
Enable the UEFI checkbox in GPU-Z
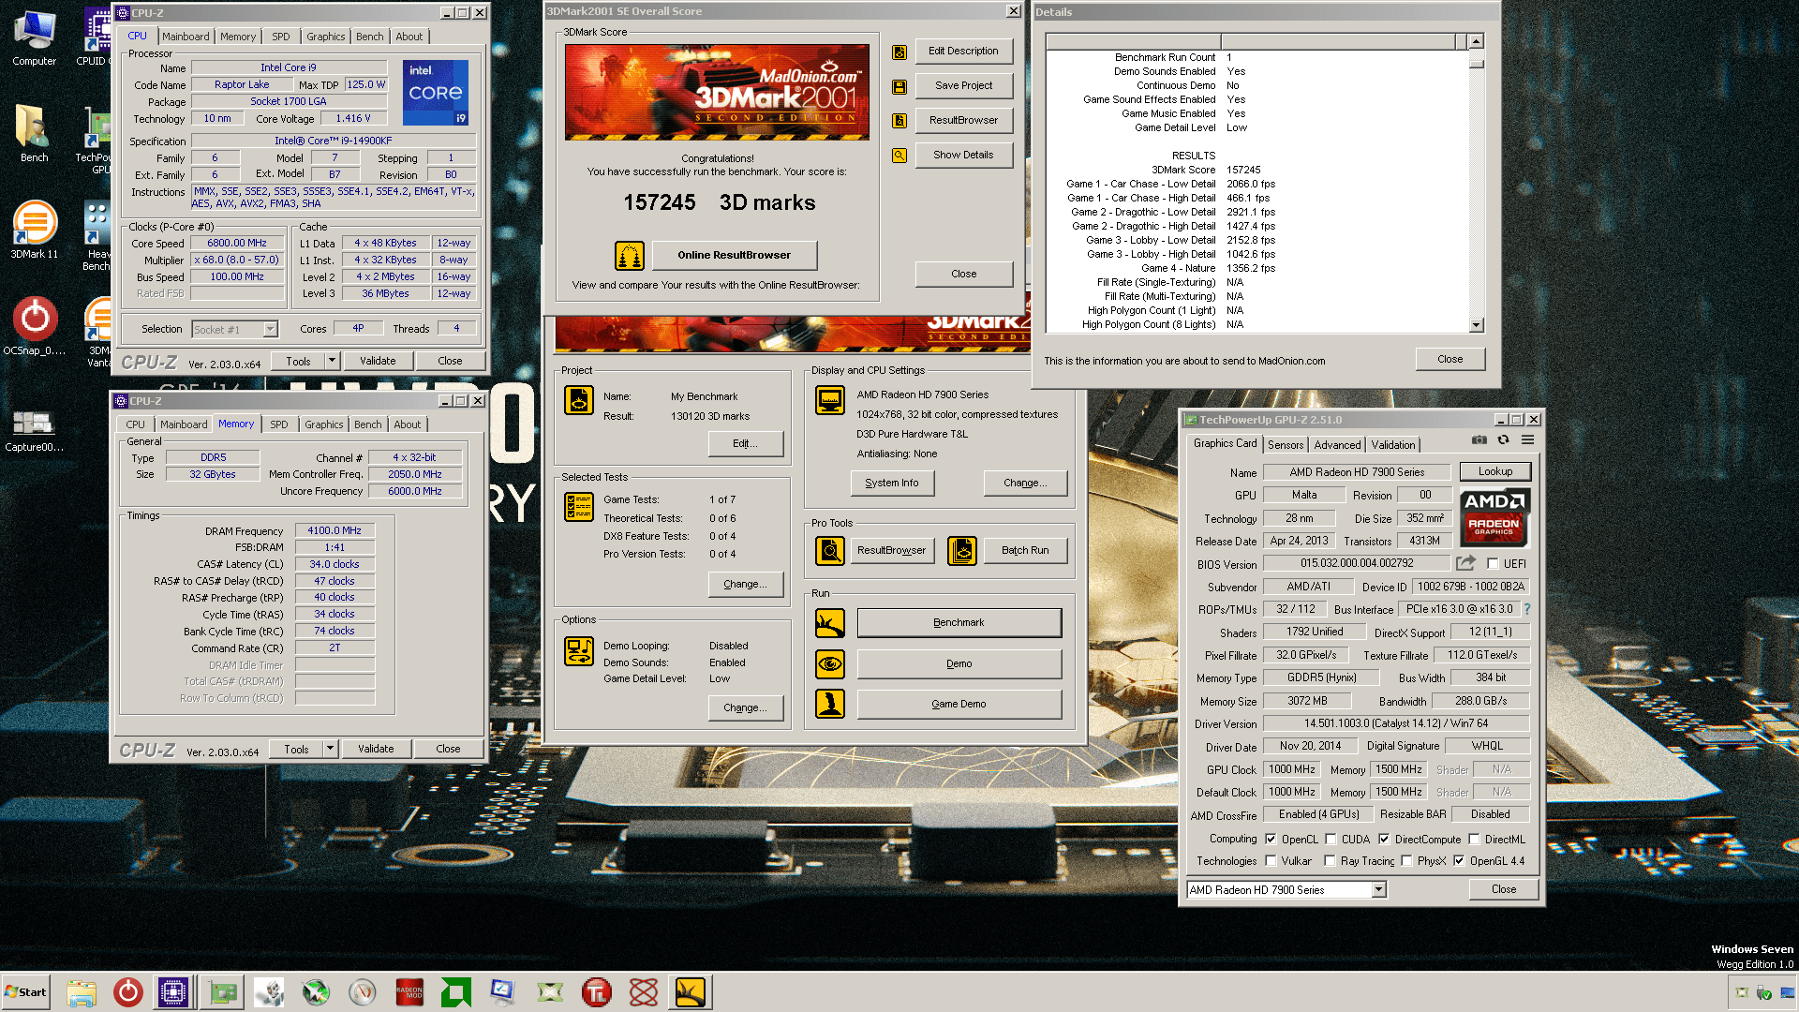coord(1493,564)
